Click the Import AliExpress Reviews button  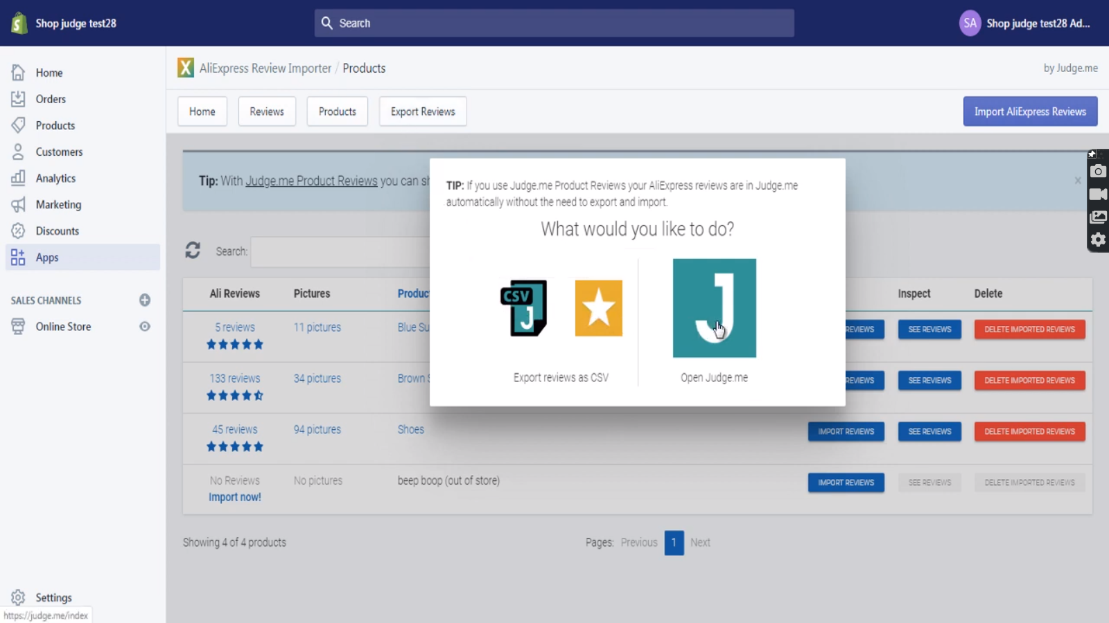[1030, 111]
